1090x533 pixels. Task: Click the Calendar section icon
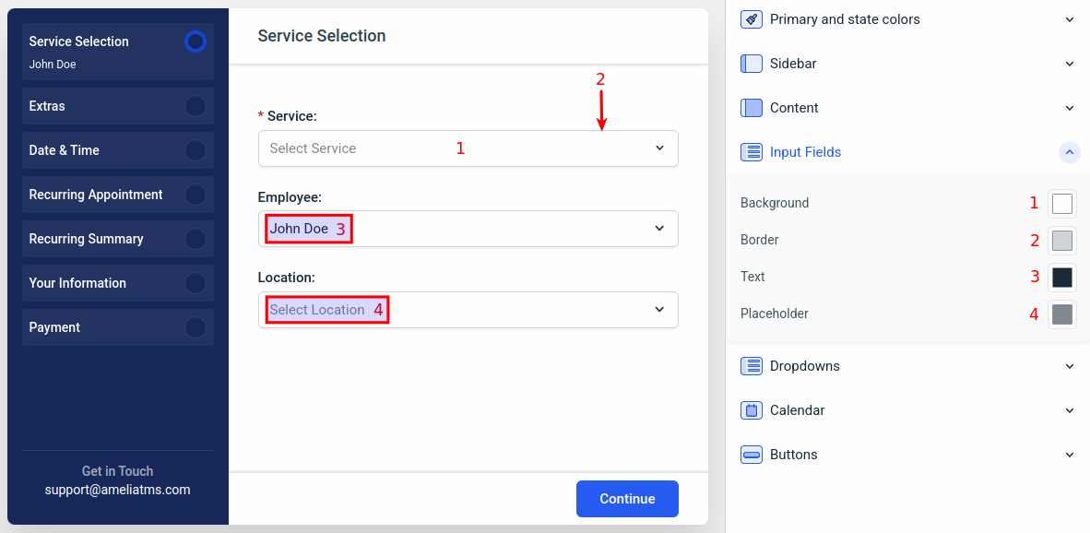click(752, 410)
